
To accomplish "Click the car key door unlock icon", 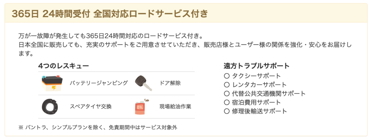I will click(x=143, y=83).
